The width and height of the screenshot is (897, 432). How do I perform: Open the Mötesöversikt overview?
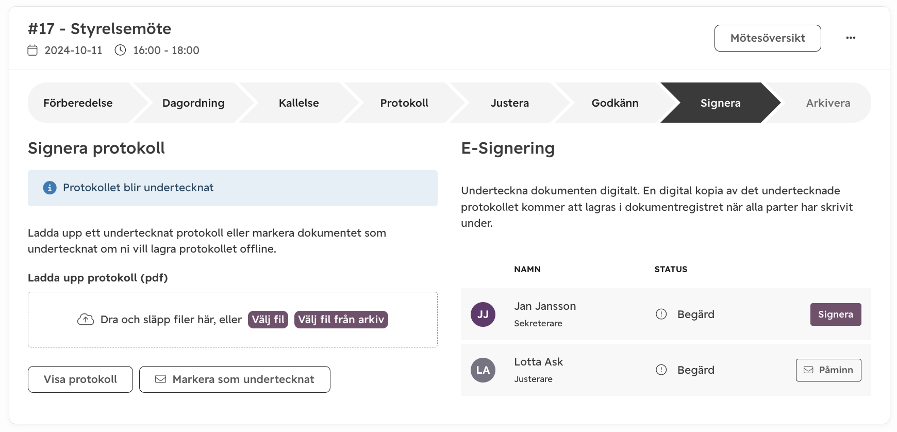tap(768, 38)
